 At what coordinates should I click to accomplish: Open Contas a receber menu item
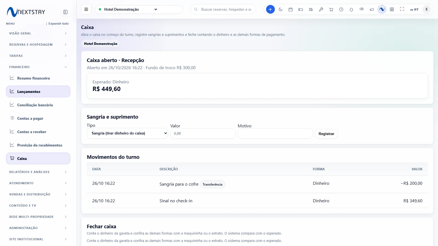pos(38,132)
